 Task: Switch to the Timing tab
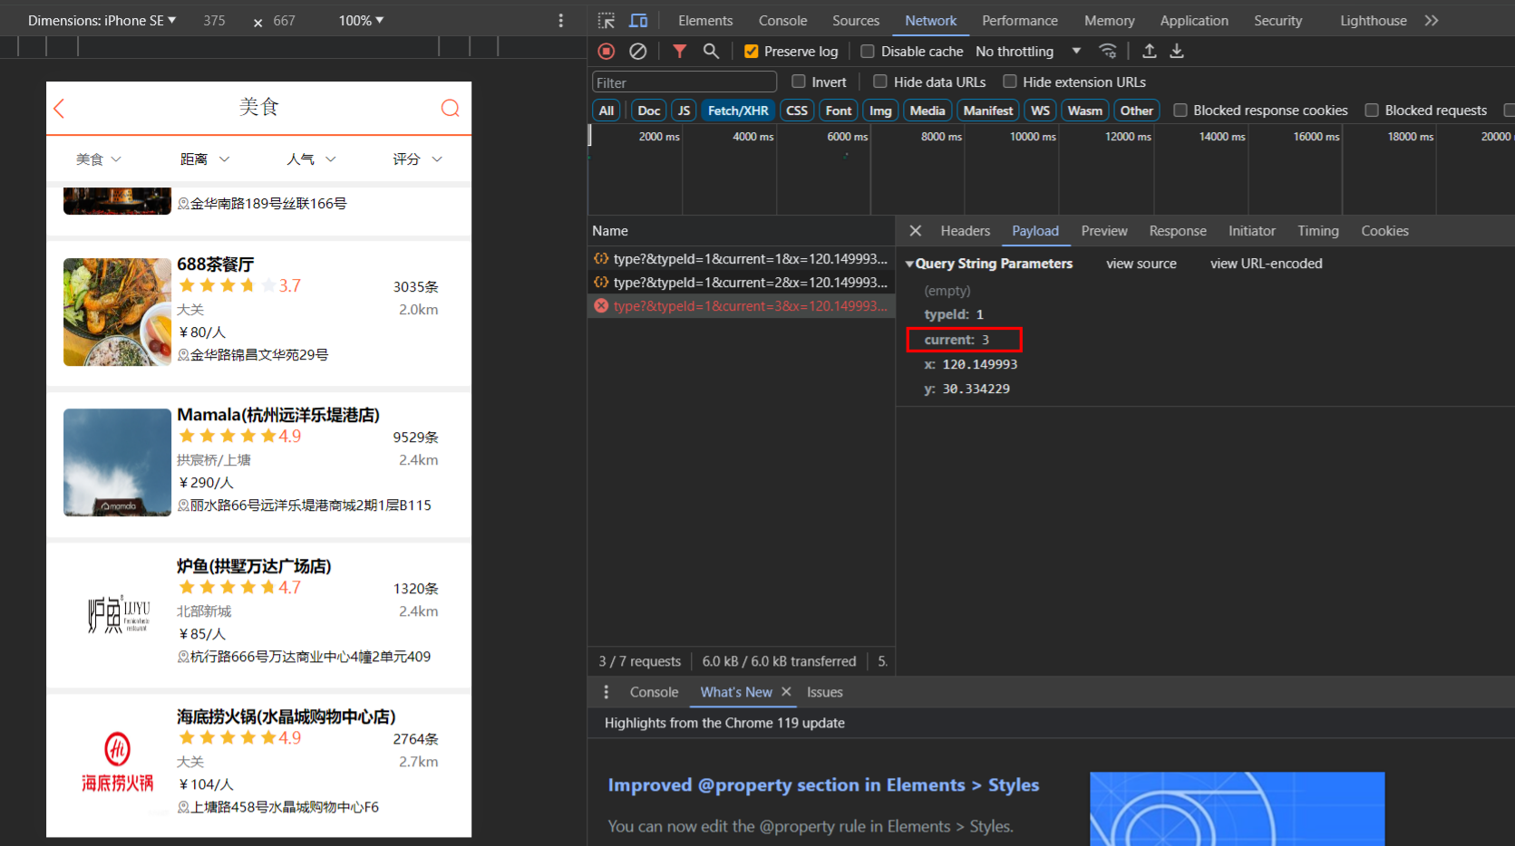point(1317,231)
